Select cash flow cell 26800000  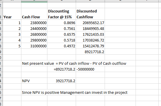[34, 34]
